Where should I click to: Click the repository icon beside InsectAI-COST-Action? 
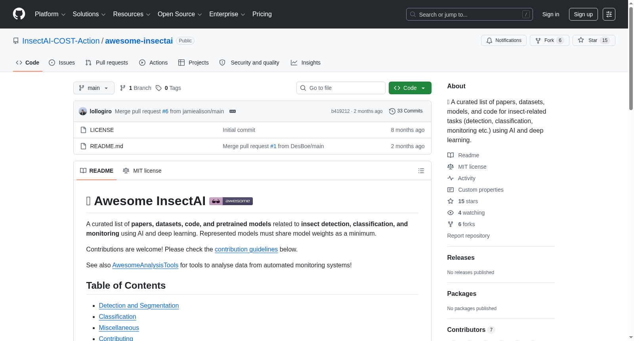point(16,41)
